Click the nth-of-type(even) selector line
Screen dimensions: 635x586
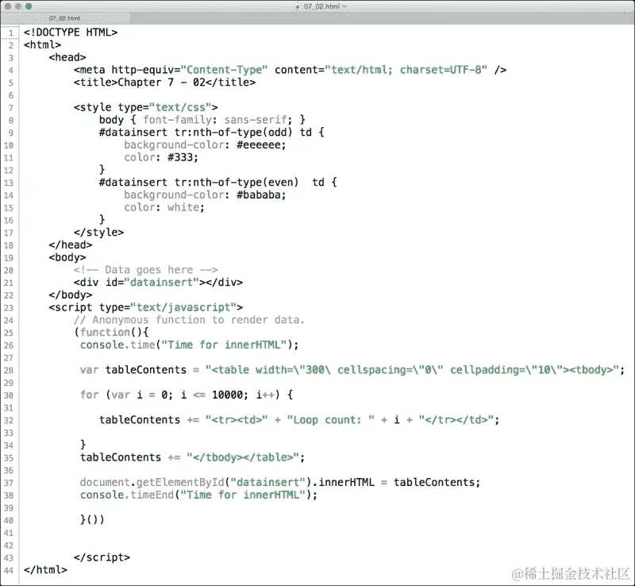(x=217, y=182)
